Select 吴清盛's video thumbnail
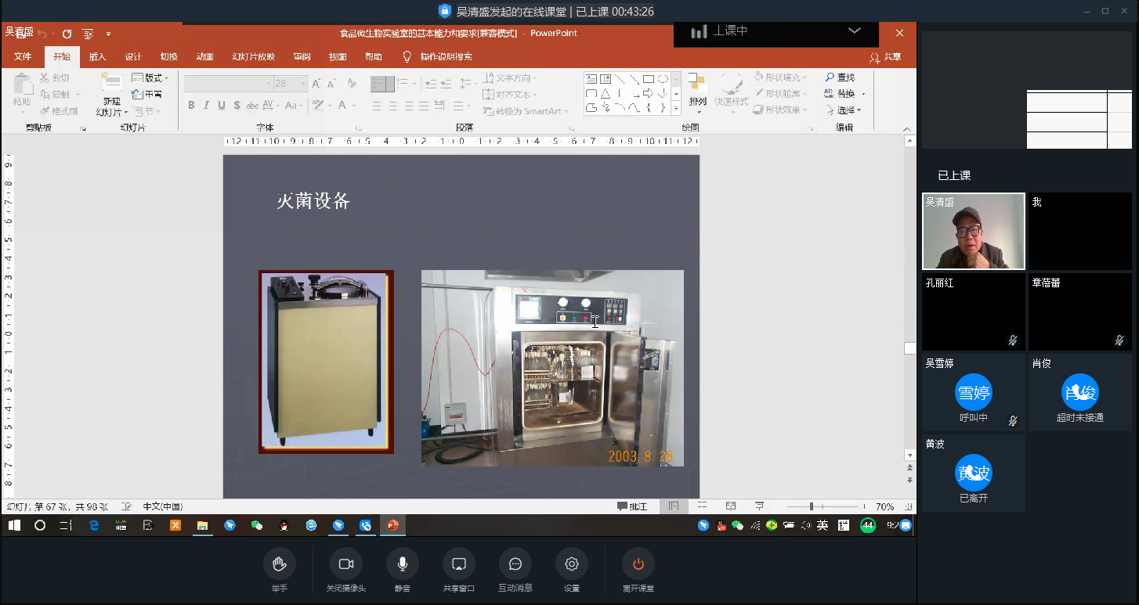The image size is (1139, 605). click(x=973, y=232)
